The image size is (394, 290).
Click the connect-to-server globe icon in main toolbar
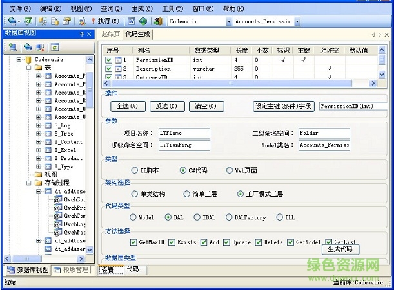click(12, 21)
